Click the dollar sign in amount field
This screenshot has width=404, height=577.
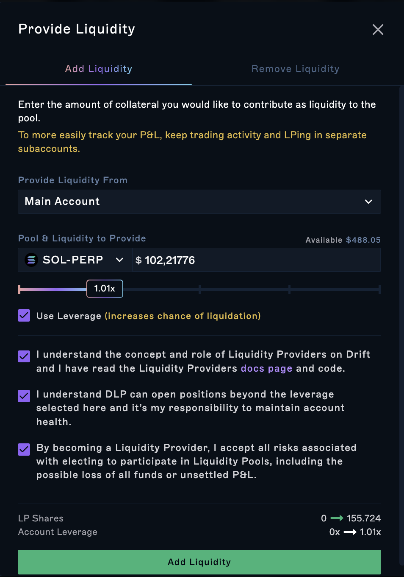[138, 260]
